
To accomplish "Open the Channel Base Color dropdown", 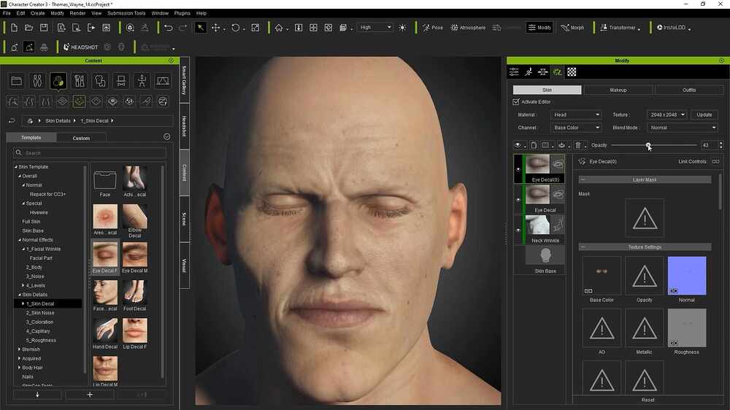I will tap(577, 128).
